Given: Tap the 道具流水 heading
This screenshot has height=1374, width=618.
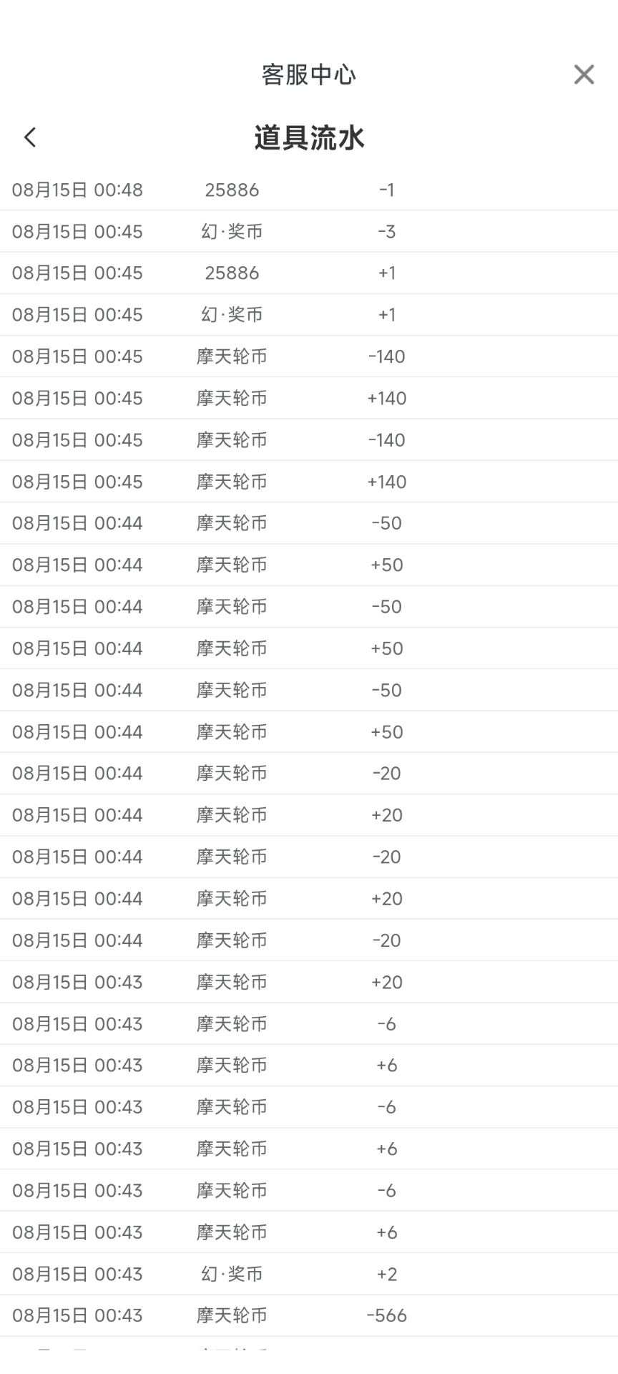Looking at the screenshot, I should (x=309, y=137).
